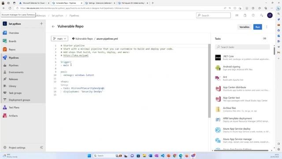Click the azure-pipelines.yml file name
Viewport: 282px width, 159px height.
tap(107, 39)
